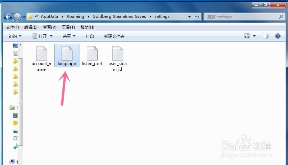This screenshot has height=165, width=288.
Task: Open the 文件(F) menu
Action: tap(13, 27)
